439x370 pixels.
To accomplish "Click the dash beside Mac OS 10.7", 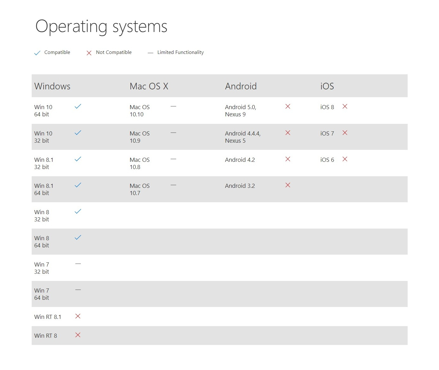I will pyautogui.click(x=173, y=185).
